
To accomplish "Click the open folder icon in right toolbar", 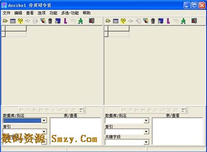I will pyautogui.click(x=108, y=21).
